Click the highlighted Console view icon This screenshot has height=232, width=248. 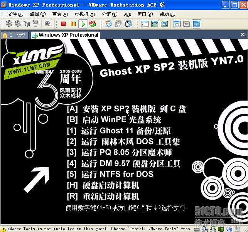[196, 24]
